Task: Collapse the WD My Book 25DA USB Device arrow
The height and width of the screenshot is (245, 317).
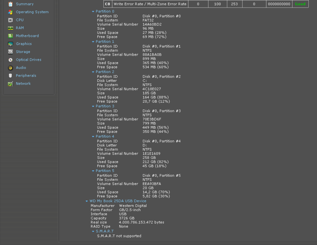Action: pos(87,201)
